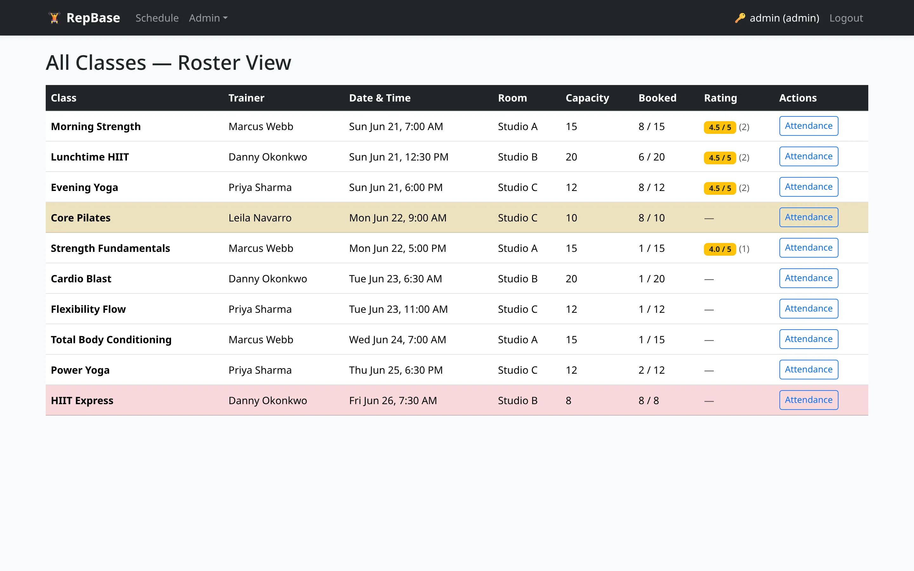
Task: Click the All Classes — Roster View heading
Action: click(x=169, y=62)
